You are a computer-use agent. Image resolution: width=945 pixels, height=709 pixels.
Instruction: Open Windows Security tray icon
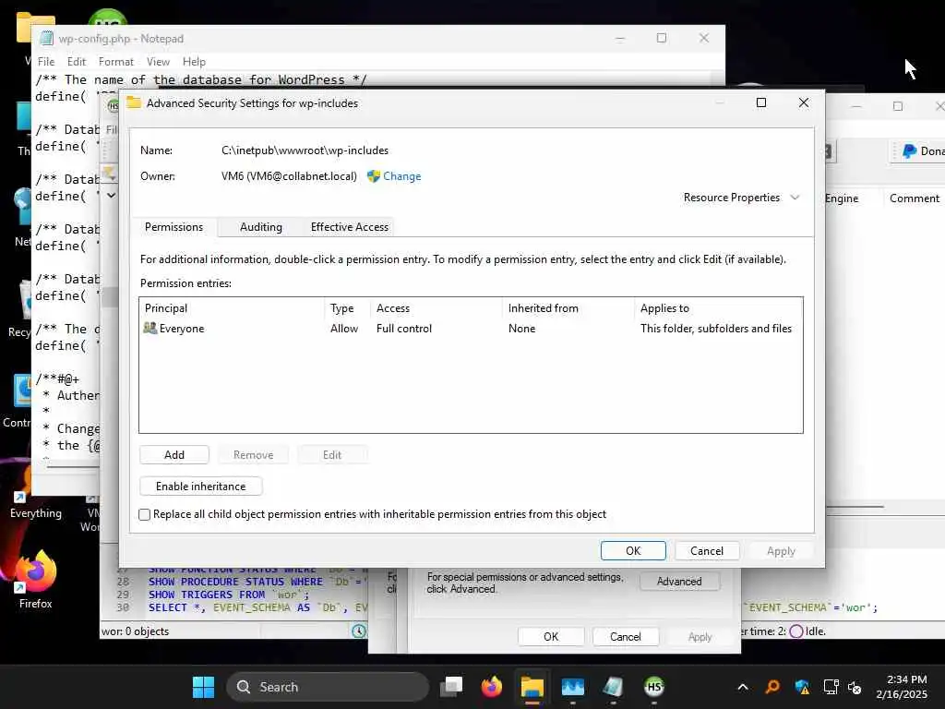coord(802,687)
